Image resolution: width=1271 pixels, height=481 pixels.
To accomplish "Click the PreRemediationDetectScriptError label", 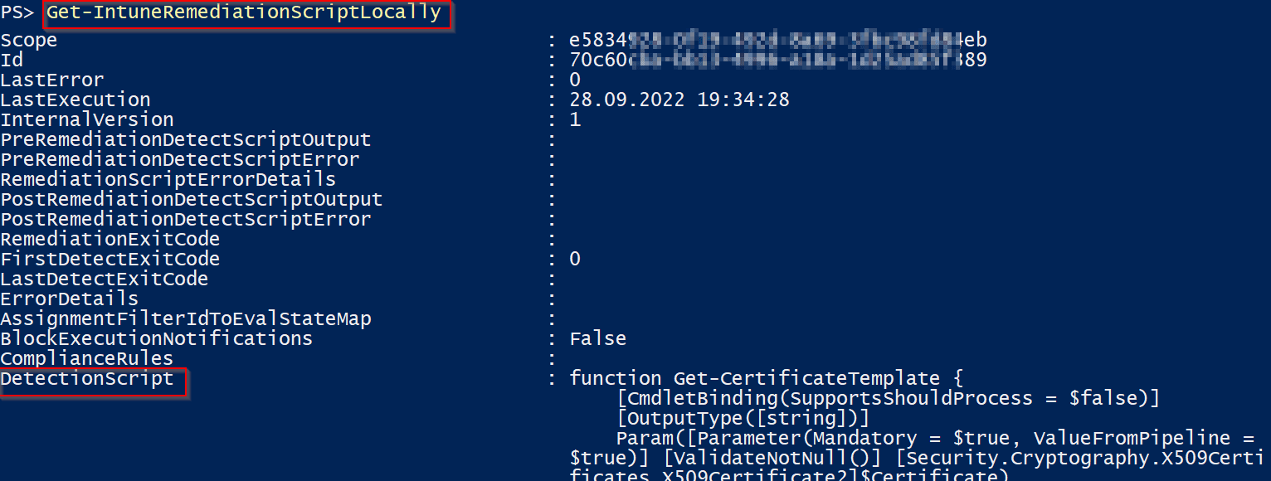I will (x=180, y=159).
